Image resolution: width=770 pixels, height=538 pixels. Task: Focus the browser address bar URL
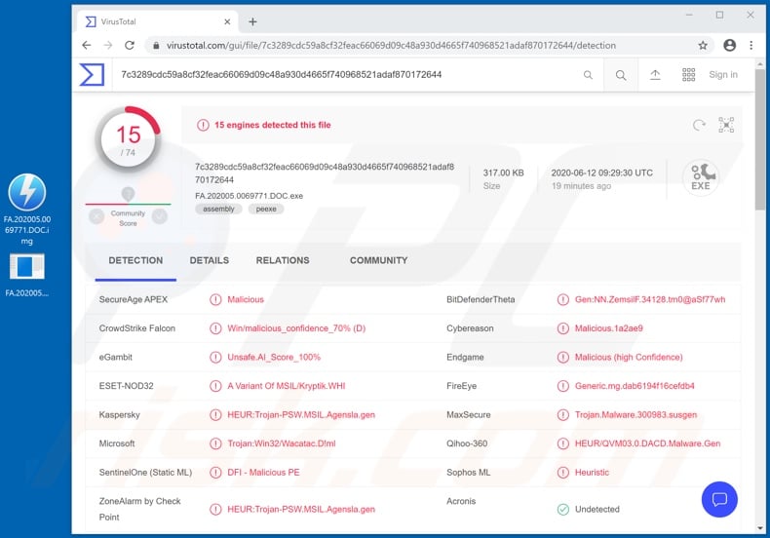click(x=391, y=45)
